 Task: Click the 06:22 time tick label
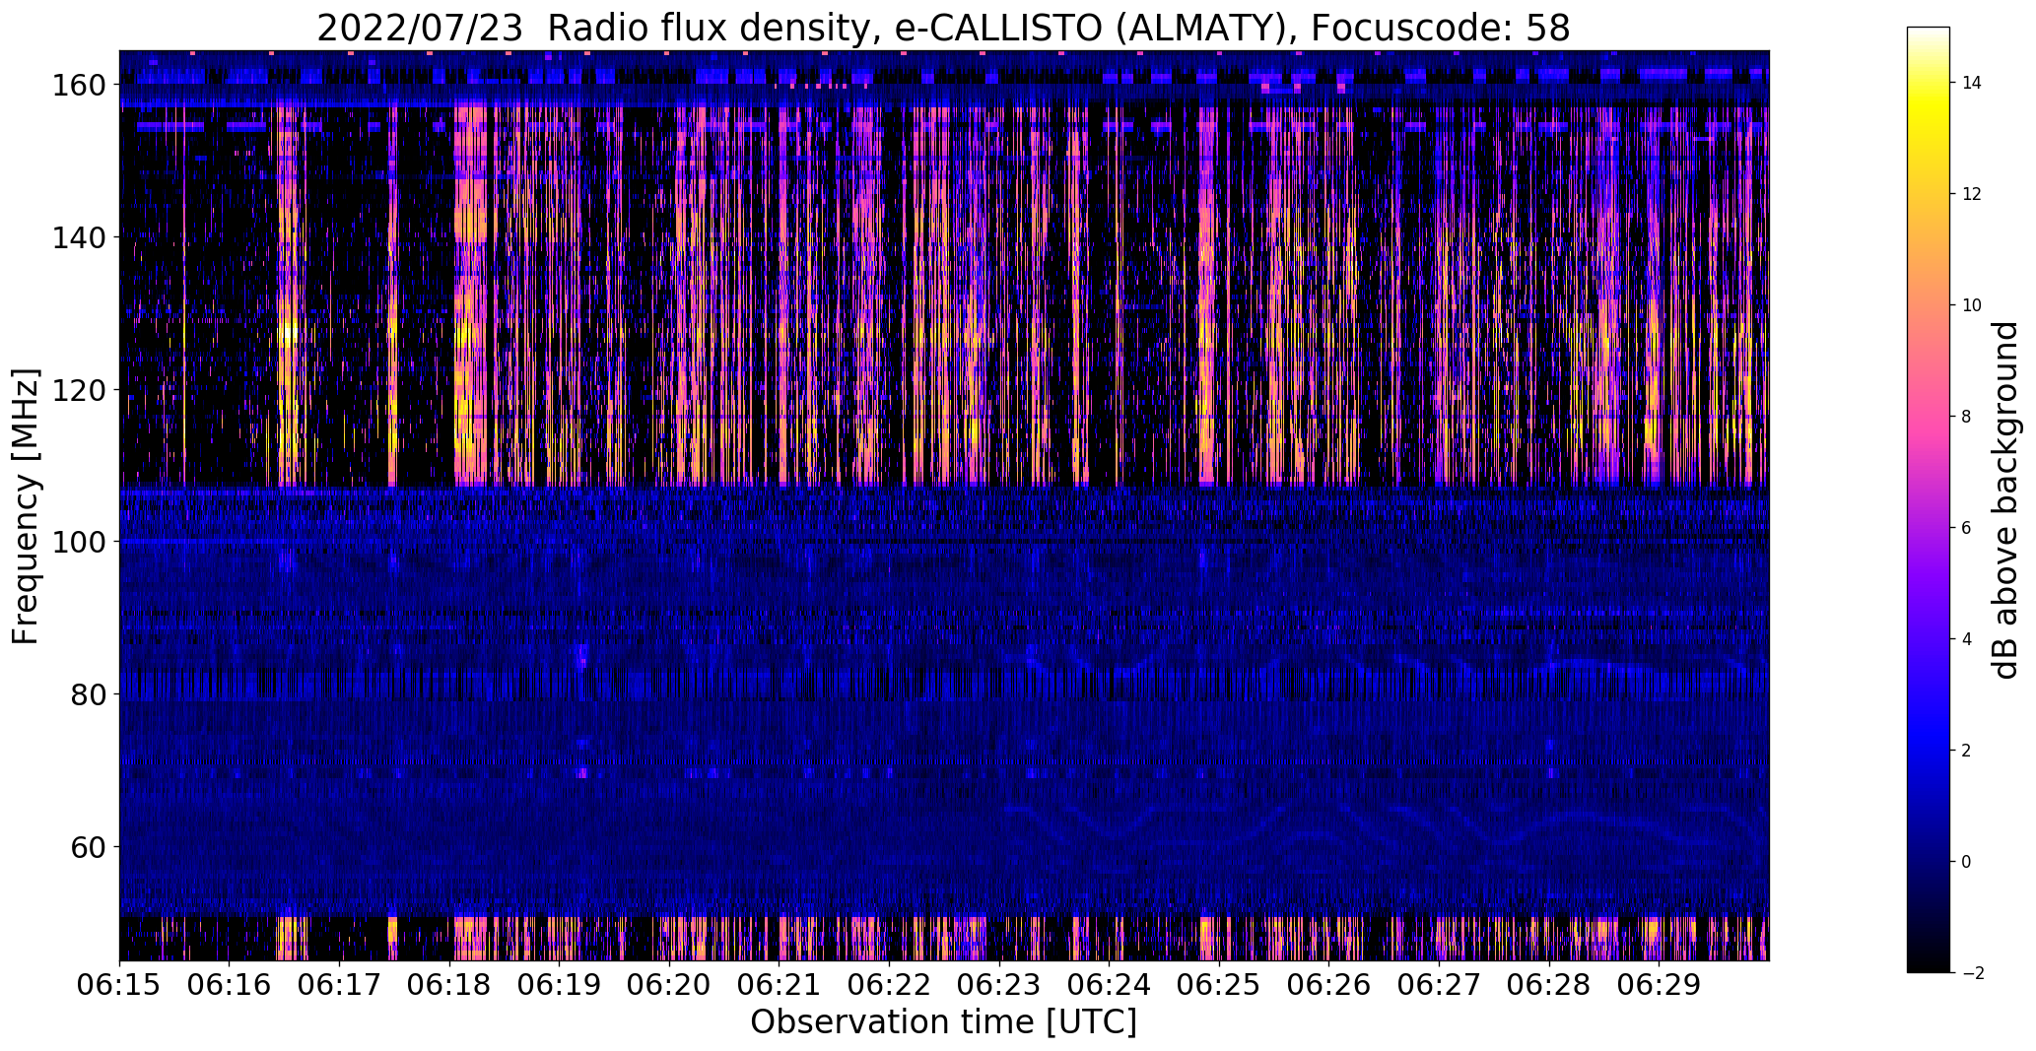tap(889, 985)
